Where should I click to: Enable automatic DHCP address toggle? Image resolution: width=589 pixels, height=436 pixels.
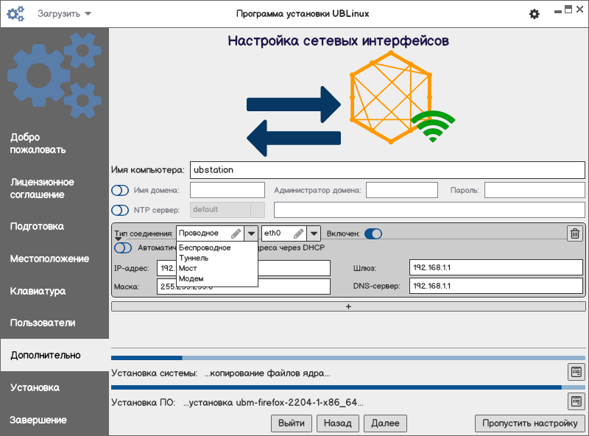point(123,248)
